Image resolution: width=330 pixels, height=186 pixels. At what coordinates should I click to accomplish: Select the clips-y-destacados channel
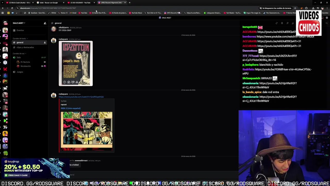29,47
